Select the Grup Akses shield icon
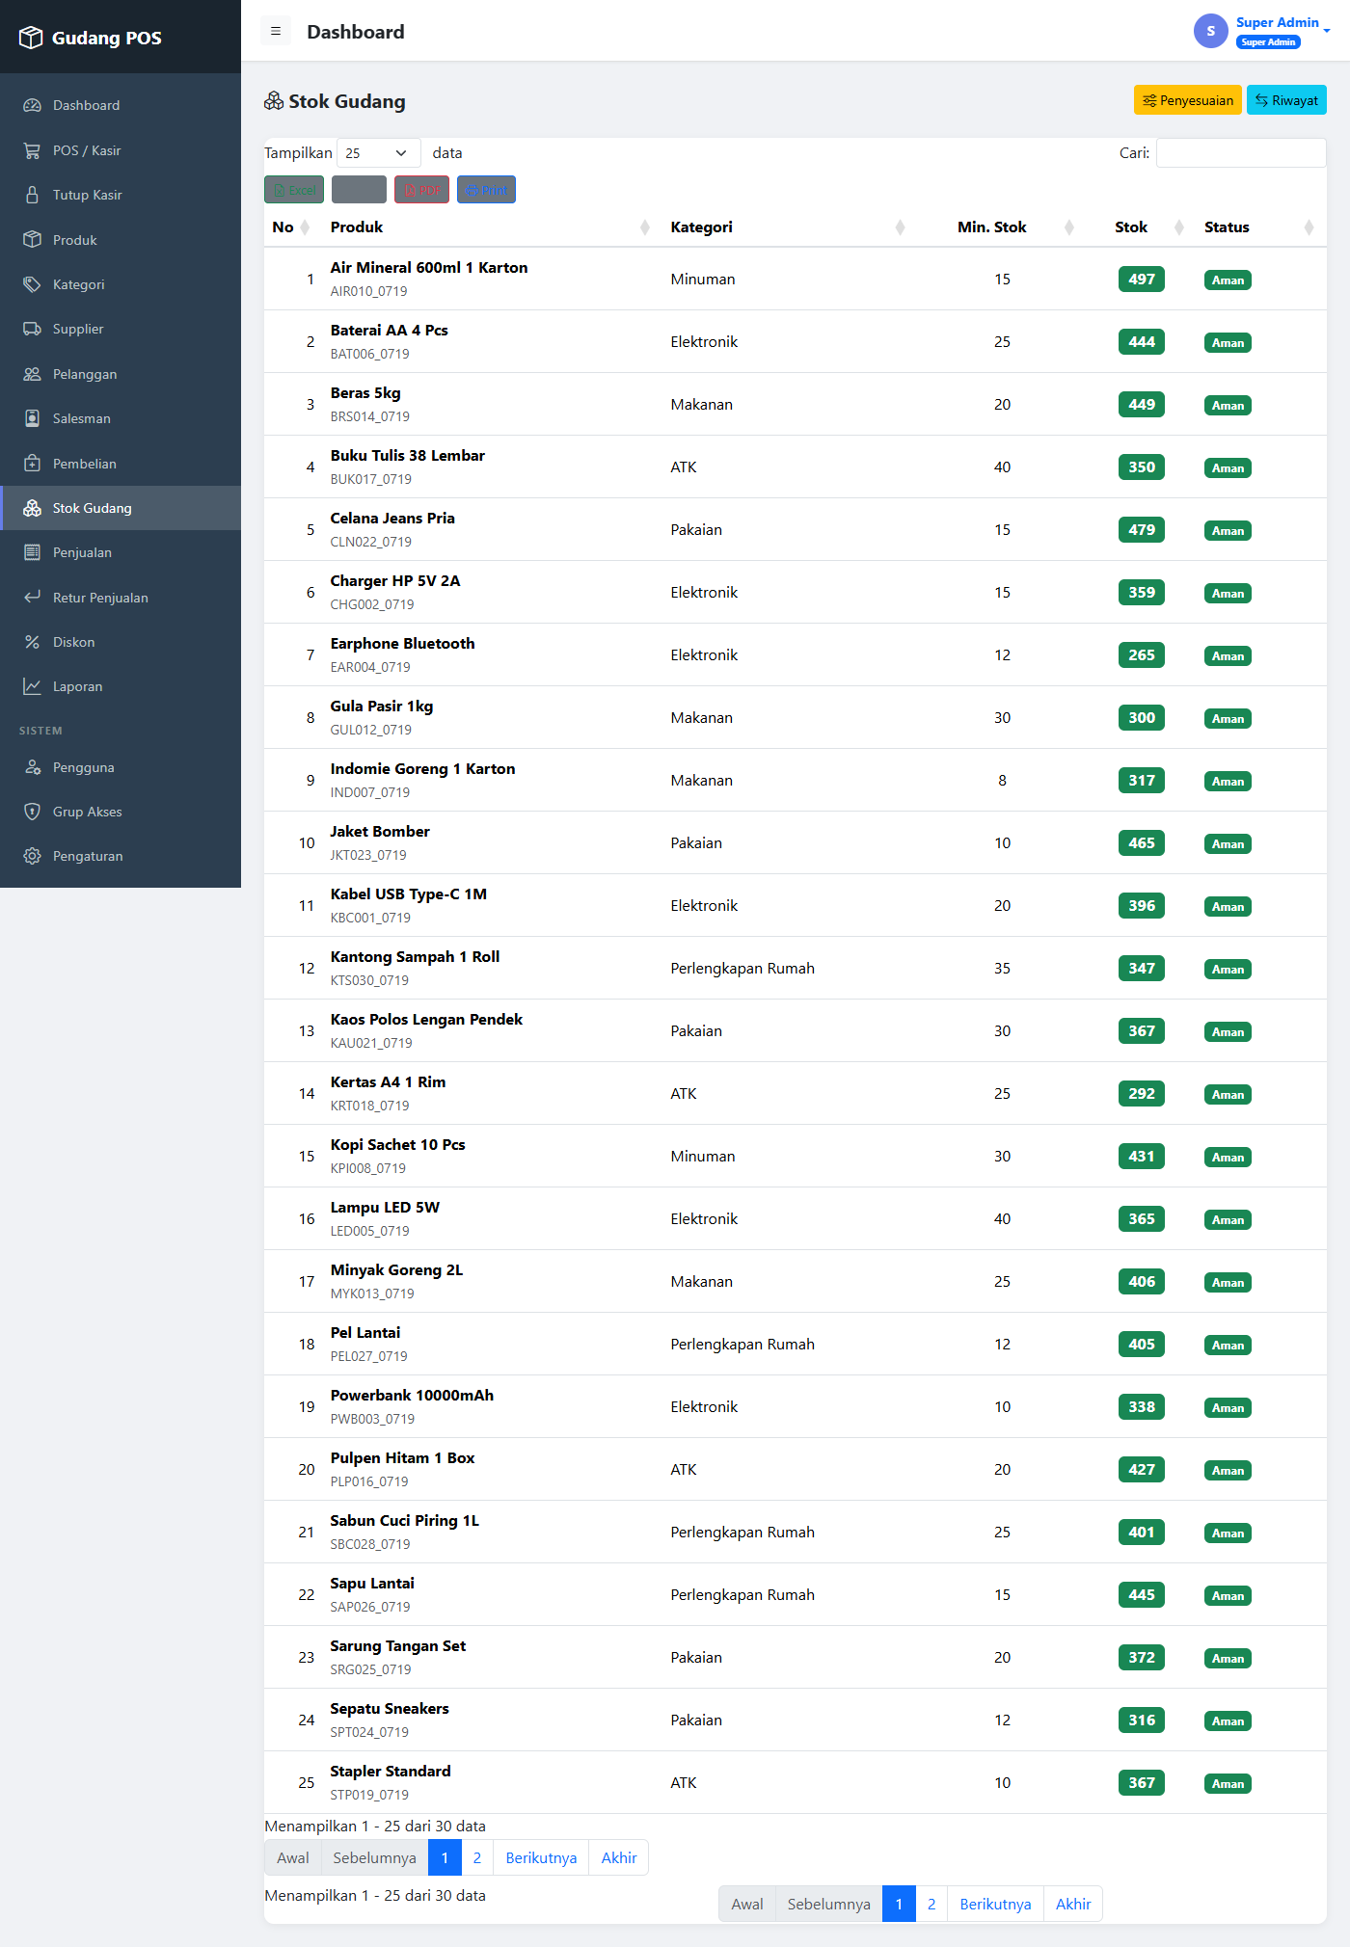This screenshot has width=1350, height=1947. click(x=32, y=812)
